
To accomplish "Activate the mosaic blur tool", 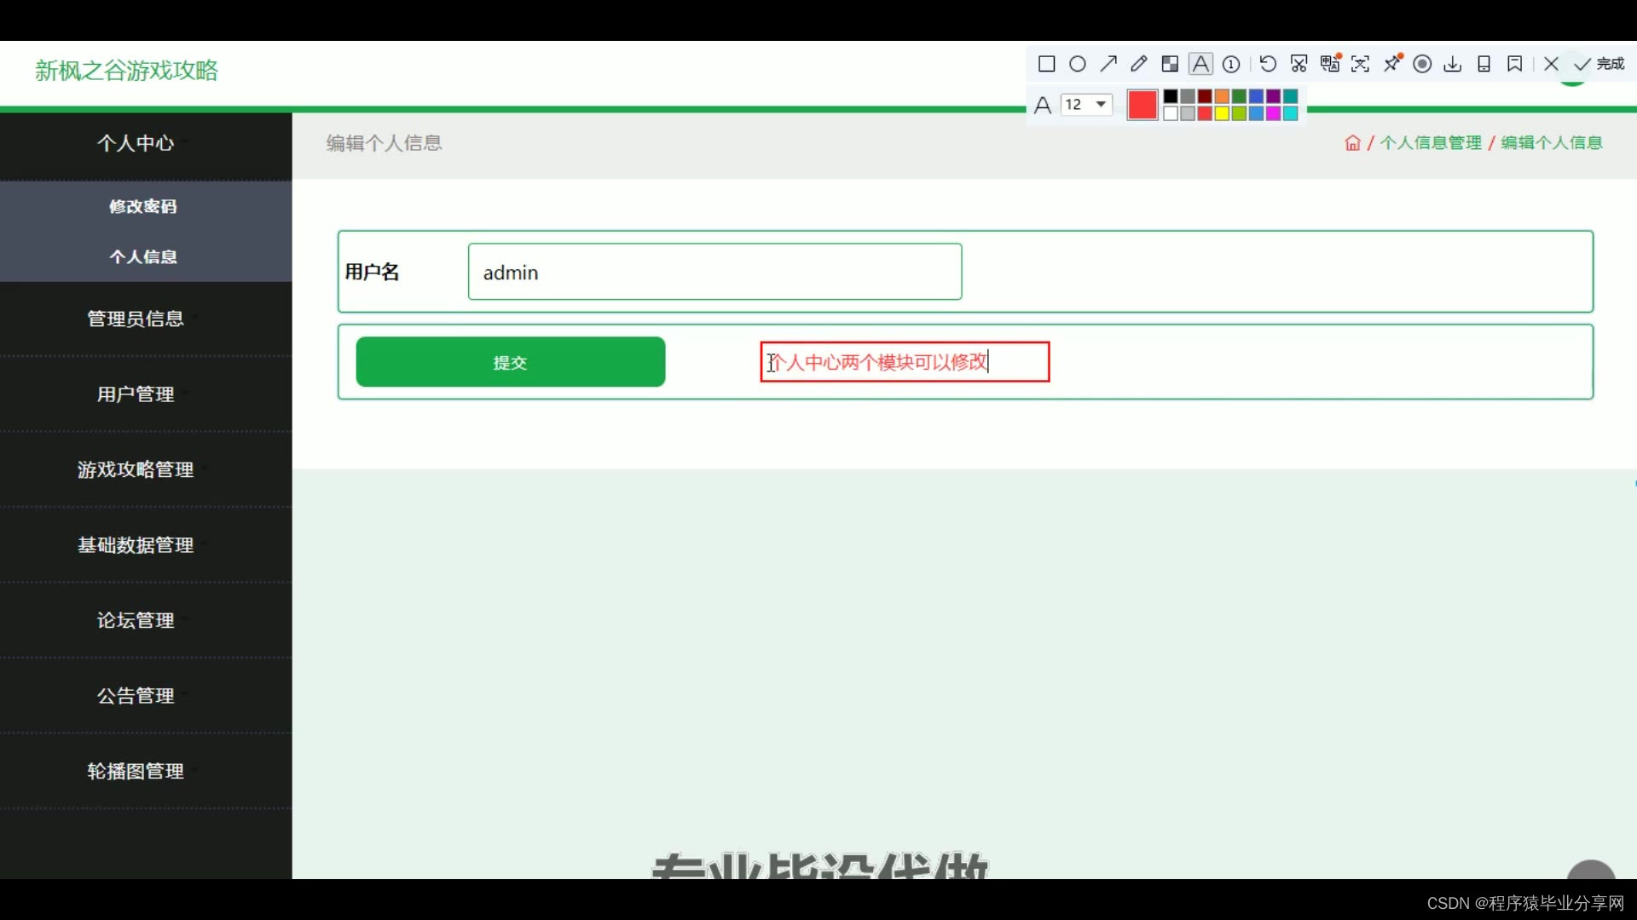I will [x=1170, y=64].
